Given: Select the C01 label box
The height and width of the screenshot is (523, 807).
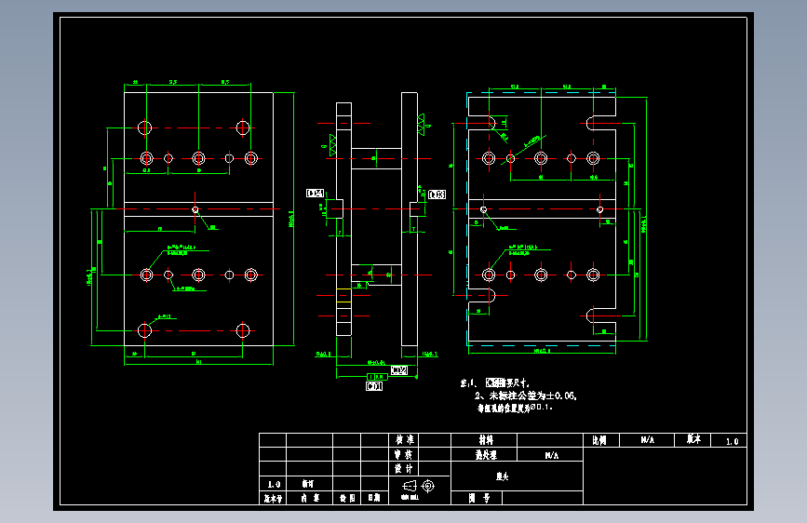Looking at the screenshot, I should (374, 386).
